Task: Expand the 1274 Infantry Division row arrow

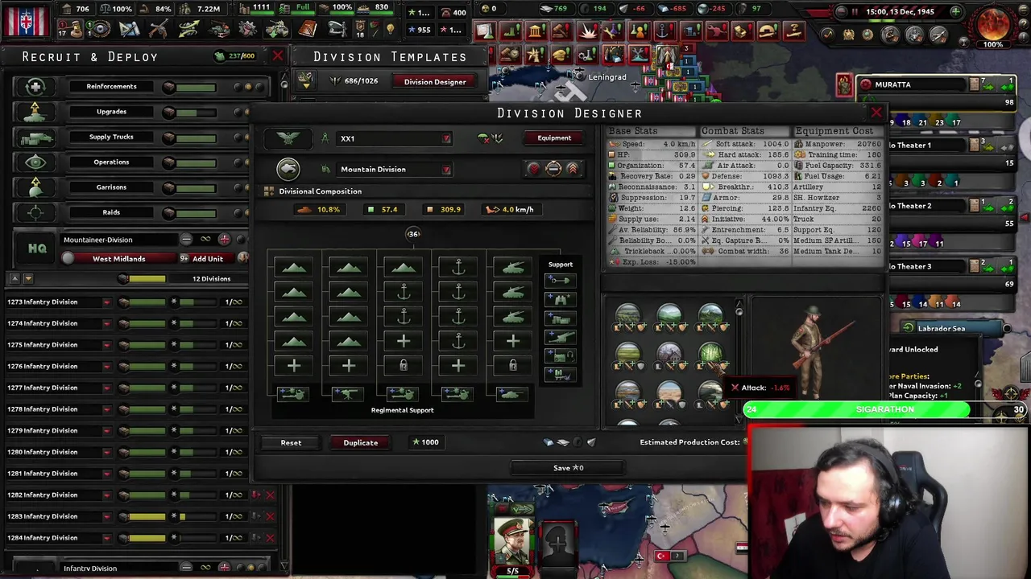Action: click(x=106, y=324)
